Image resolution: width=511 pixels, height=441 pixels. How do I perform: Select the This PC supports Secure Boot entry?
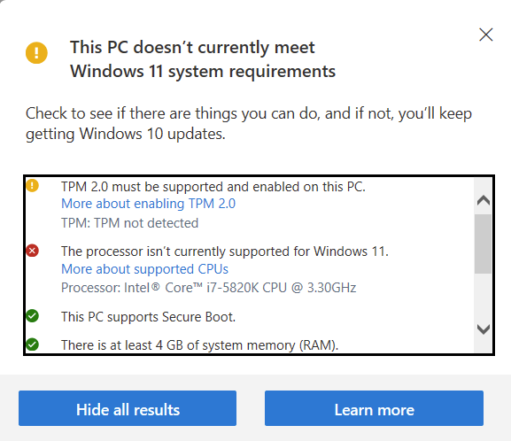(148, 317)
